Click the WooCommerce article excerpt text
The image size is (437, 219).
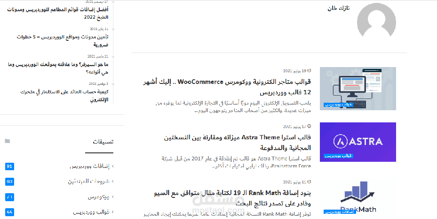point(233,107)
